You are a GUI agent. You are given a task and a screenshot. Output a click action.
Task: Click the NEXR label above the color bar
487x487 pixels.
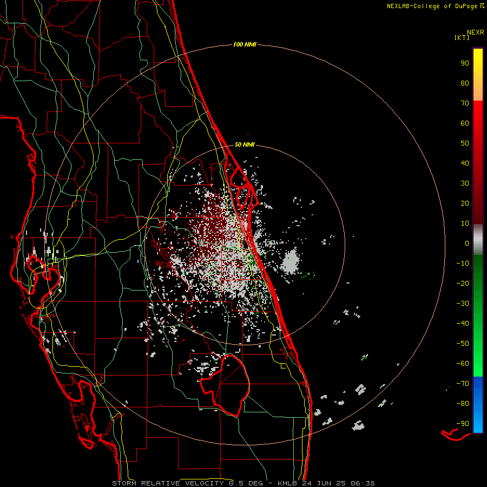pyautogui.click(x=476, y=32)
